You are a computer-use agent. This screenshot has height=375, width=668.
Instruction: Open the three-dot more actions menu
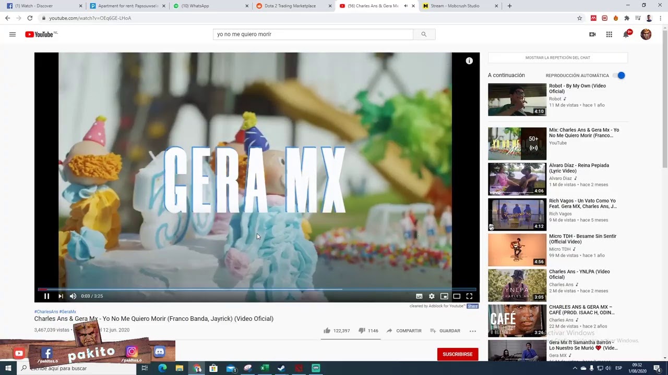(473, 331)
